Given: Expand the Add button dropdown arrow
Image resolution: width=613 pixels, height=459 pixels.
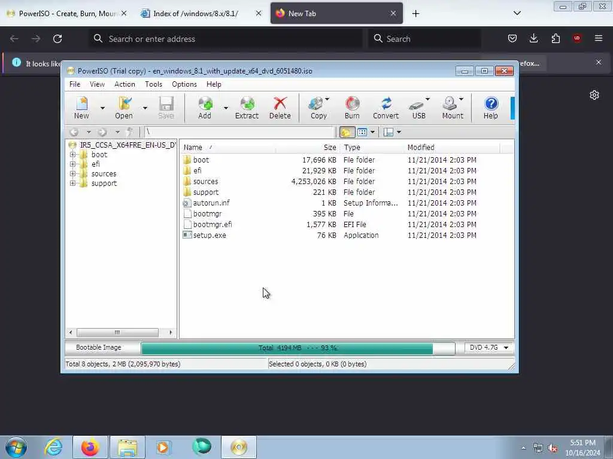Looking at the screenshot, I should click(226, 108).
